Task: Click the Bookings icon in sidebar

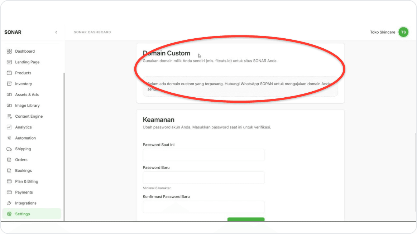Action: (x=9, y=171)
